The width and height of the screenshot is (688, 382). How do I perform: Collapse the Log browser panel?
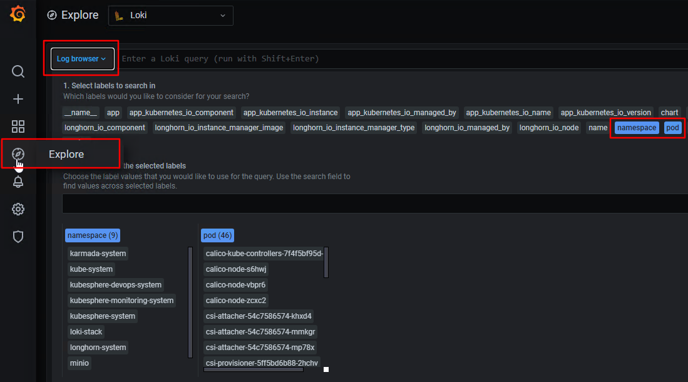[81, 58]
